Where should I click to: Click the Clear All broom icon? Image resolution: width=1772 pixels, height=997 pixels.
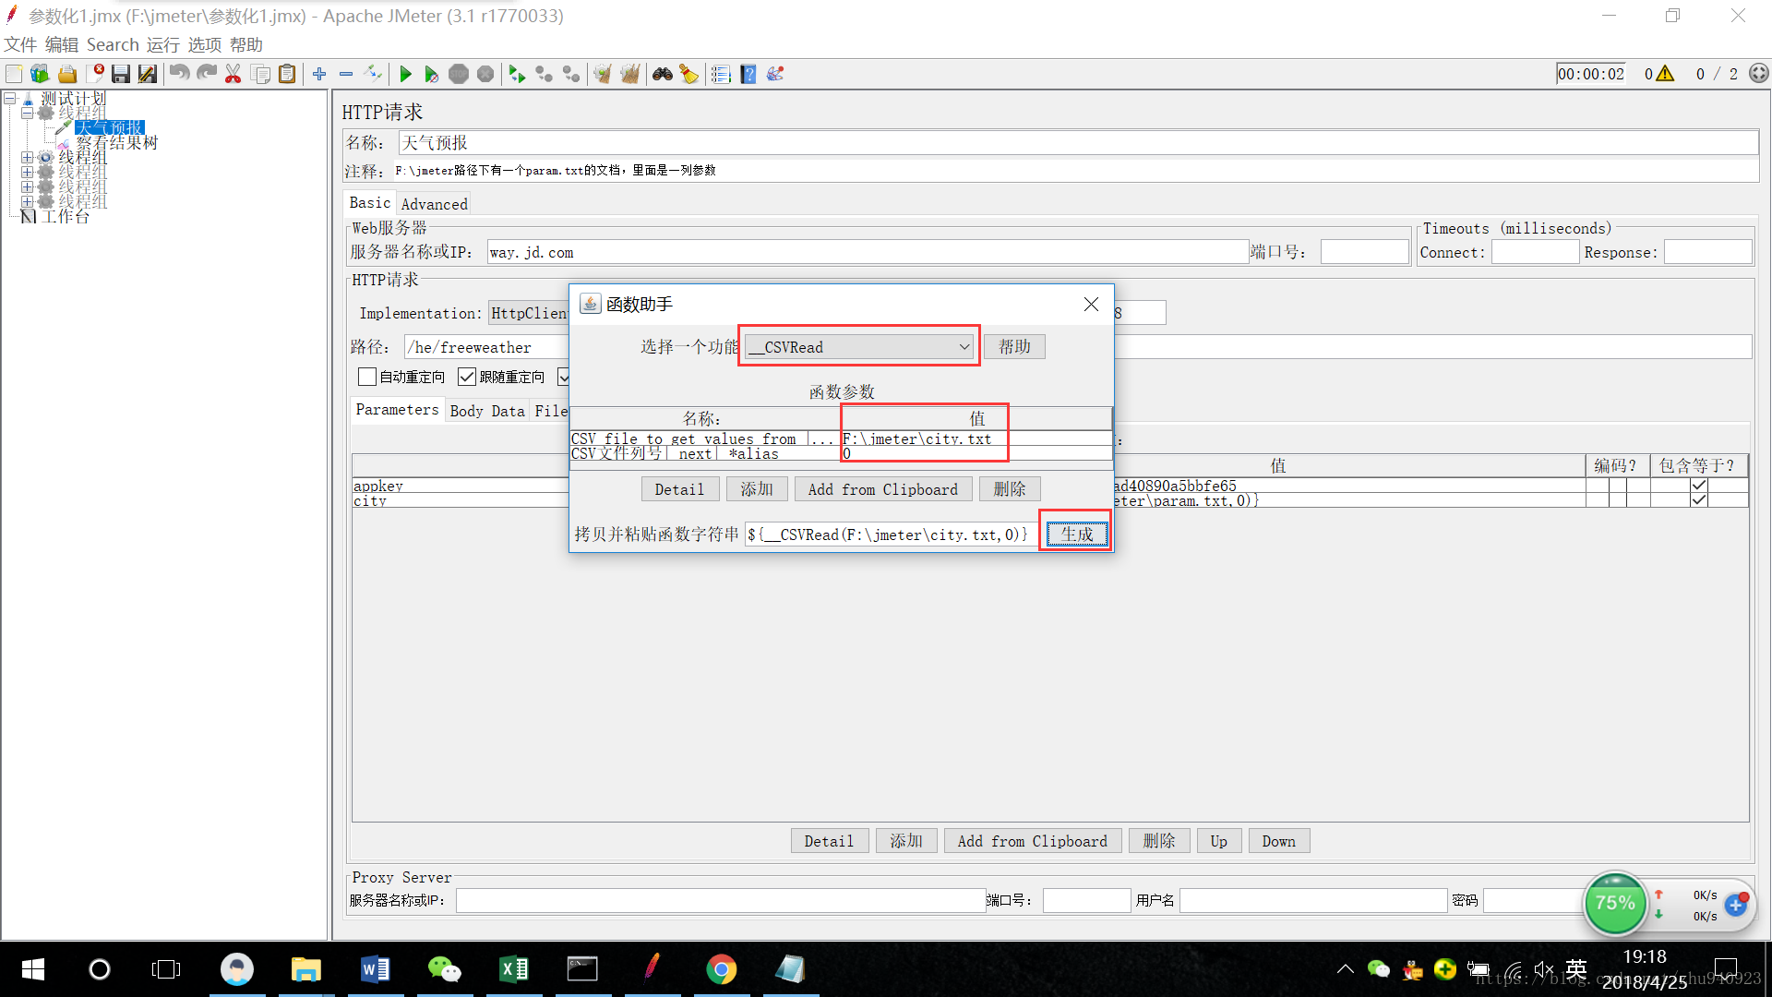630,74
